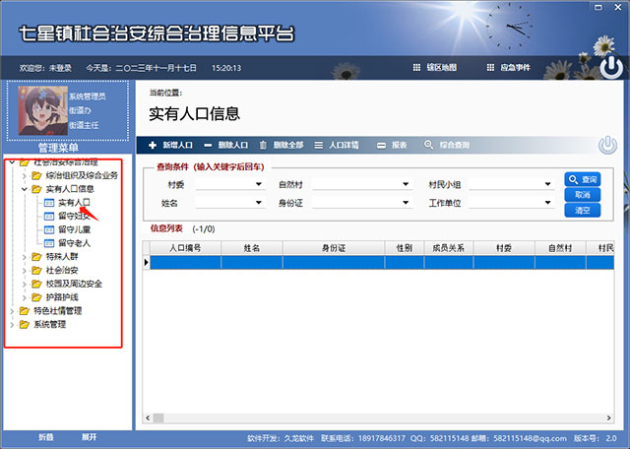Viewport: 630px width, 449px height.
Task: Click the folder icon of 社会治安
Action: pos(36,270)
